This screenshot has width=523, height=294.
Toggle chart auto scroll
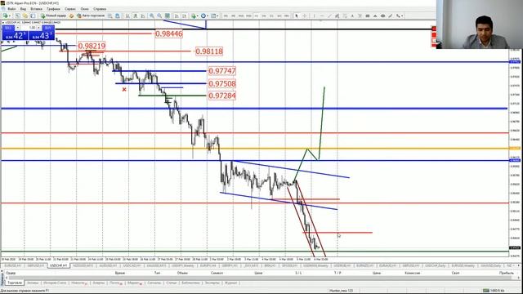pyautogui.click(x=177, y=16)
